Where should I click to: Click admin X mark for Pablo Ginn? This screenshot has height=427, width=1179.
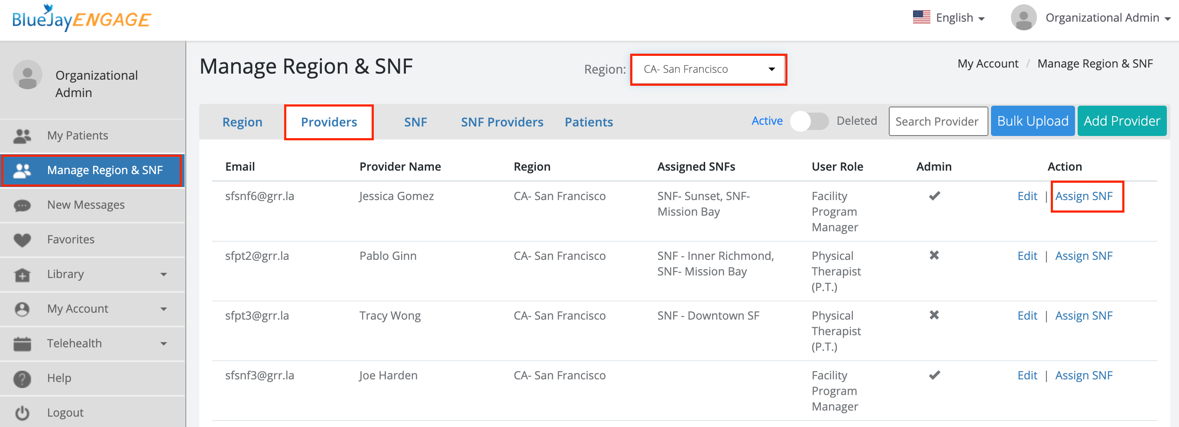934,256
